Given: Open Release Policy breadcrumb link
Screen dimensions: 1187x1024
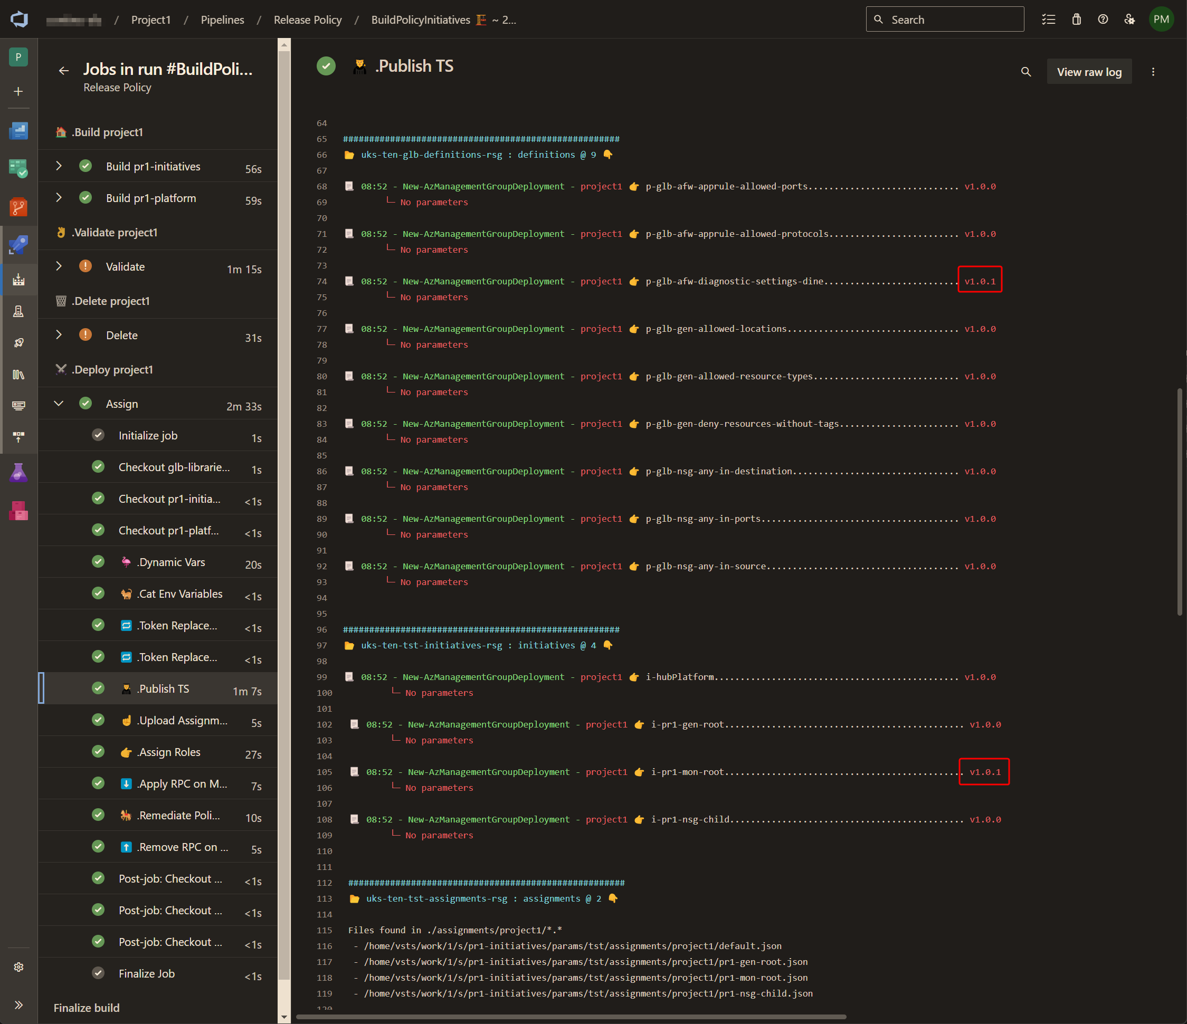Looking at the screenshot, I should coord(308,20).
